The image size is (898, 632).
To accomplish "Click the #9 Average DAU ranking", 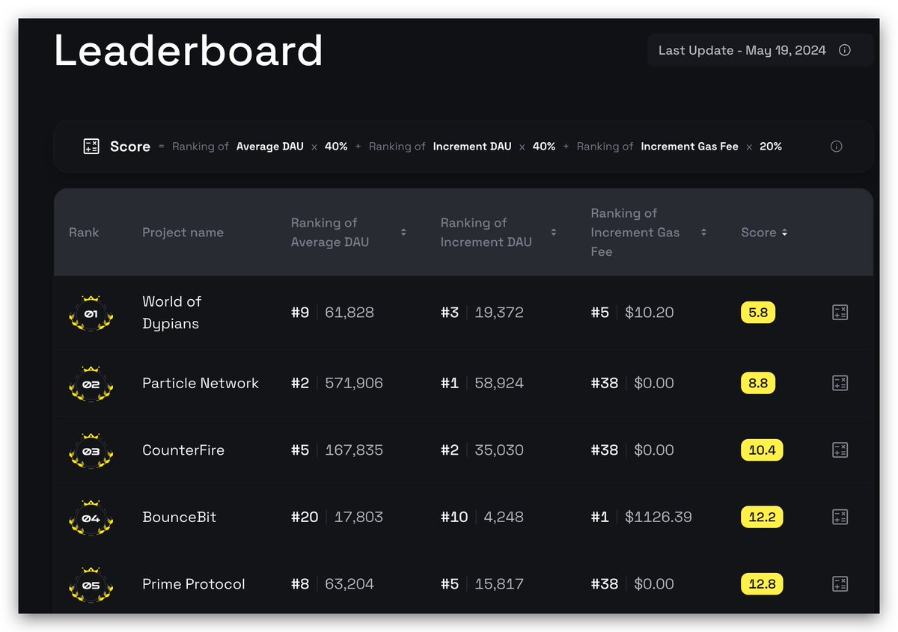I will click(300, 313).
